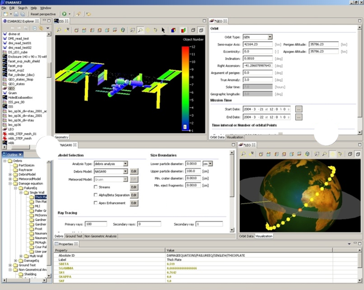The width and height of the screenshot is (364, 290).
Task: Click Edit button next to Streams
Action: pos(134,187)
